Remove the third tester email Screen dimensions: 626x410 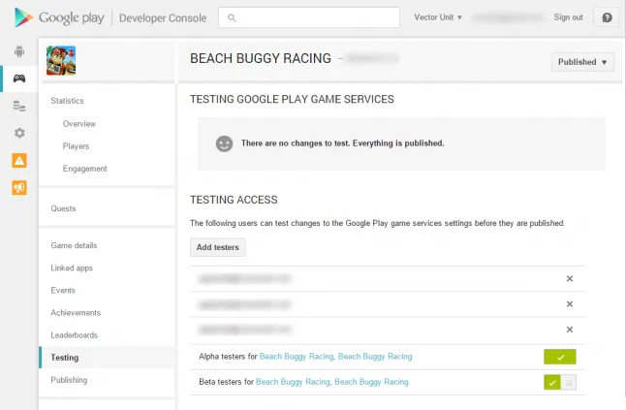coord(570,330)
